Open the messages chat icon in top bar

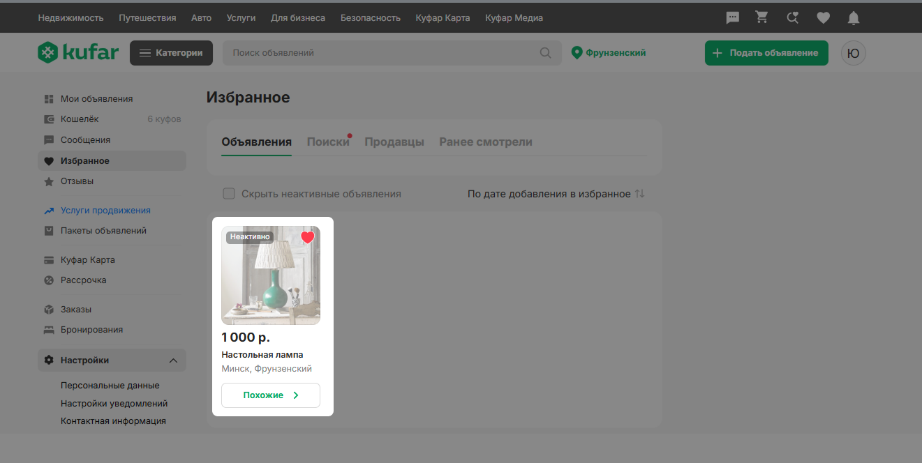click(733, 18)
